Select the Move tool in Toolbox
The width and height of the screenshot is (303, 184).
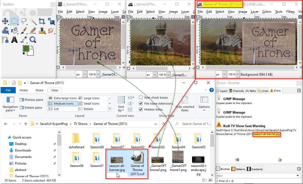point(5,21)
